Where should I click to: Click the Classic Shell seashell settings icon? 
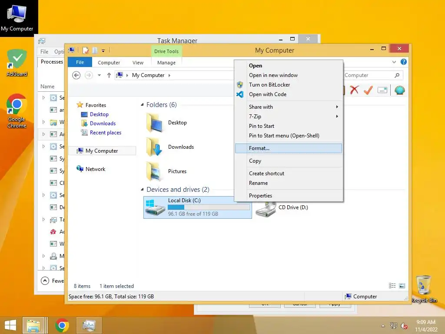click(400, 90)
